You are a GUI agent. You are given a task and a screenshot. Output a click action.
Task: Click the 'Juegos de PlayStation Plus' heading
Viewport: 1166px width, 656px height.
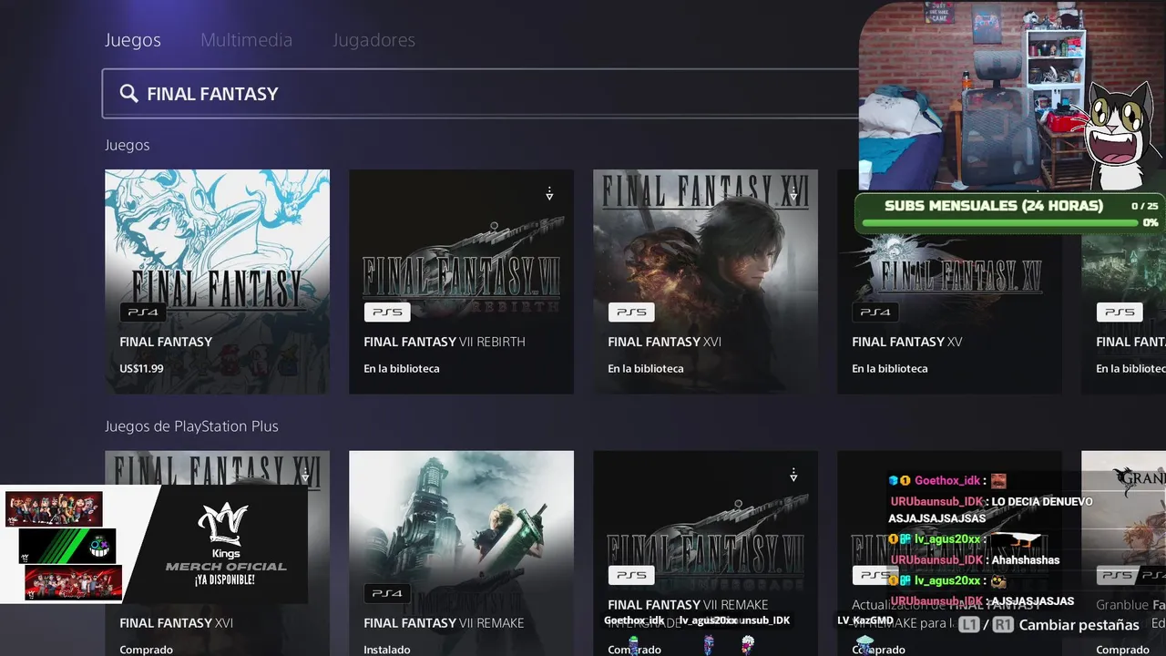pos(191,426)
